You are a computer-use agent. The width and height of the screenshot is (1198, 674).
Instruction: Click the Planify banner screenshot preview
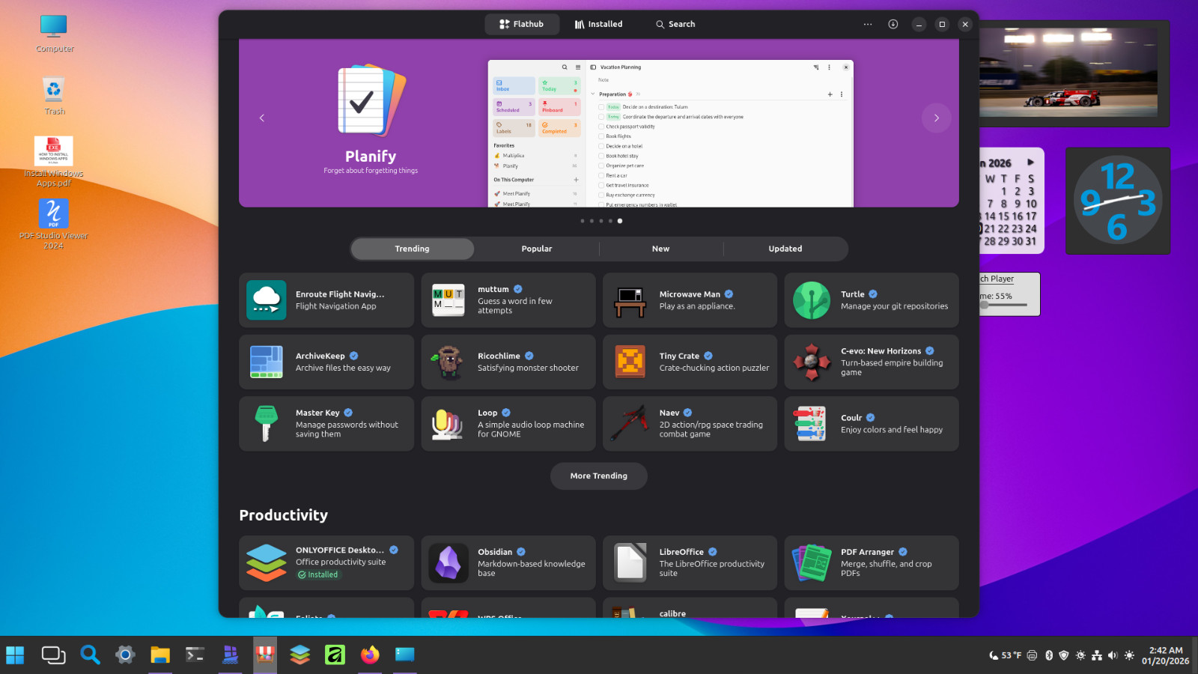pos(671,133)
